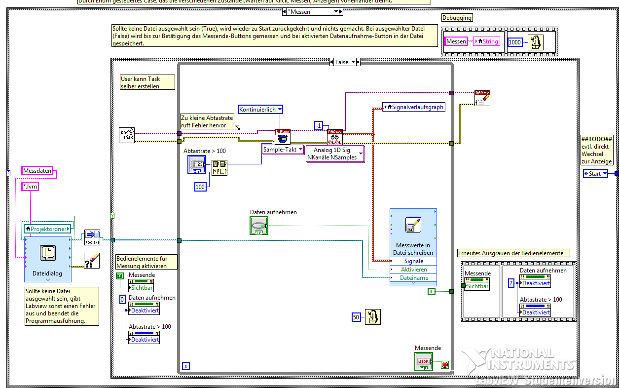The height and width of the screenshot is (388, 619).
Task: Select the "User kann Task selber erstellen" comment
Action: tap(147, 82)
